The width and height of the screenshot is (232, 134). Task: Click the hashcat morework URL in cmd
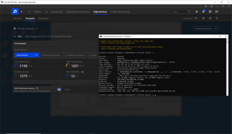point(116,49)
